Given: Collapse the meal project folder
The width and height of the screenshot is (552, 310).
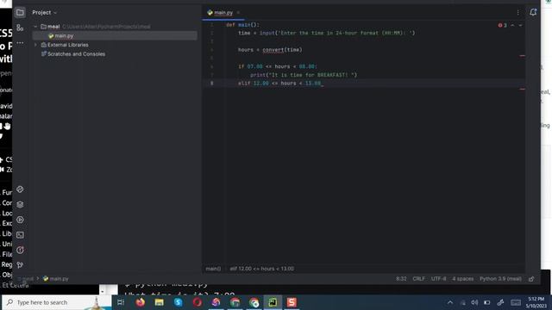Looking at the screenshot, I should [x=35, y=27].
